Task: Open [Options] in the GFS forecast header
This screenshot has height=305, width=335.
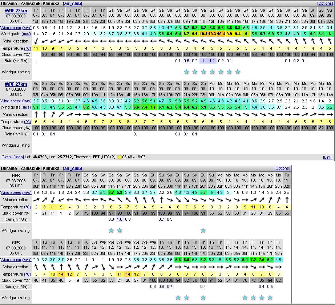Action: pyautogui.click(x=282, y=168)
